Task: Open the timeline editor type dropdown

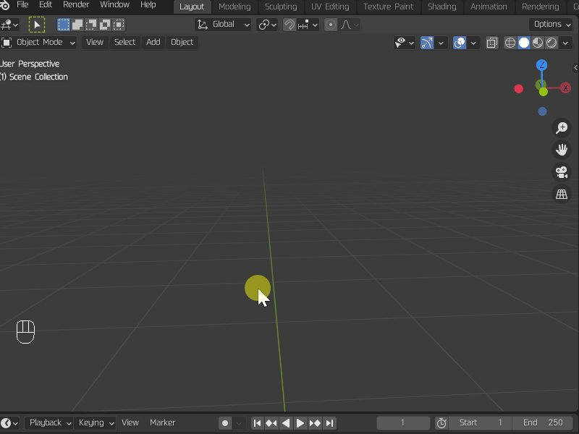Action: 9,423
